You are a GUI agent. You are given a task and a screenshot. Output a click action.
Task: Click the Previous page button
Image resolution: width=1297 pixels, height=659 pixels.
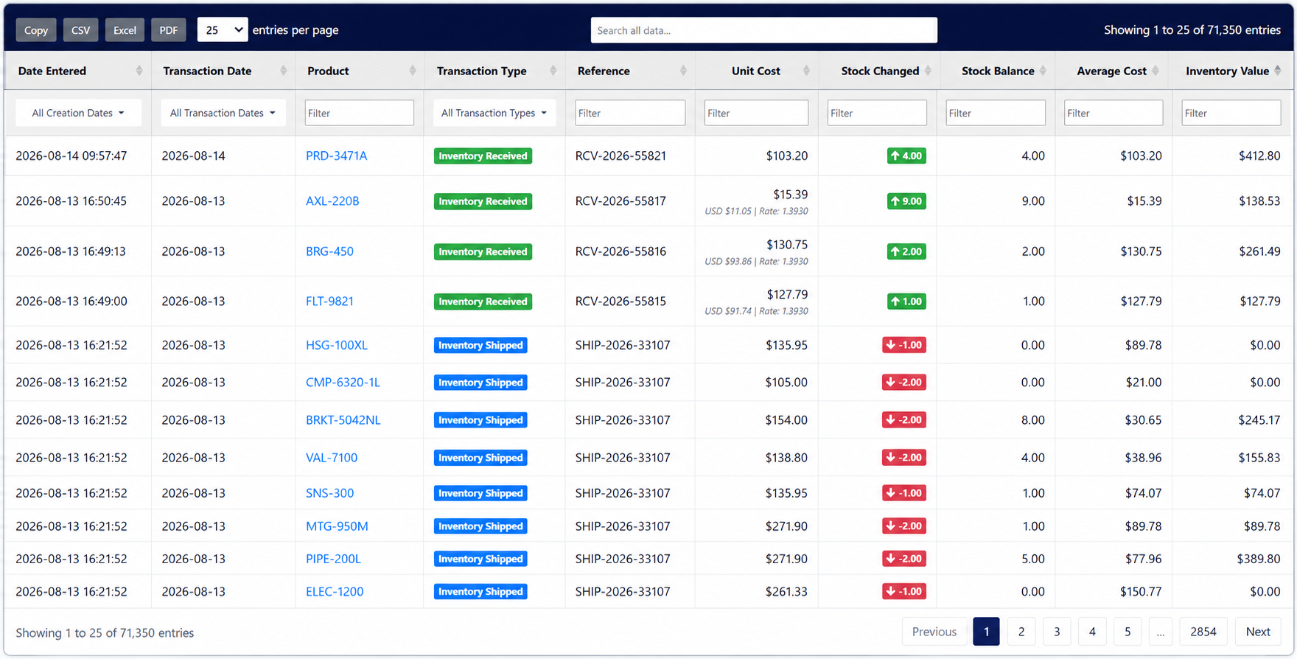934,632
